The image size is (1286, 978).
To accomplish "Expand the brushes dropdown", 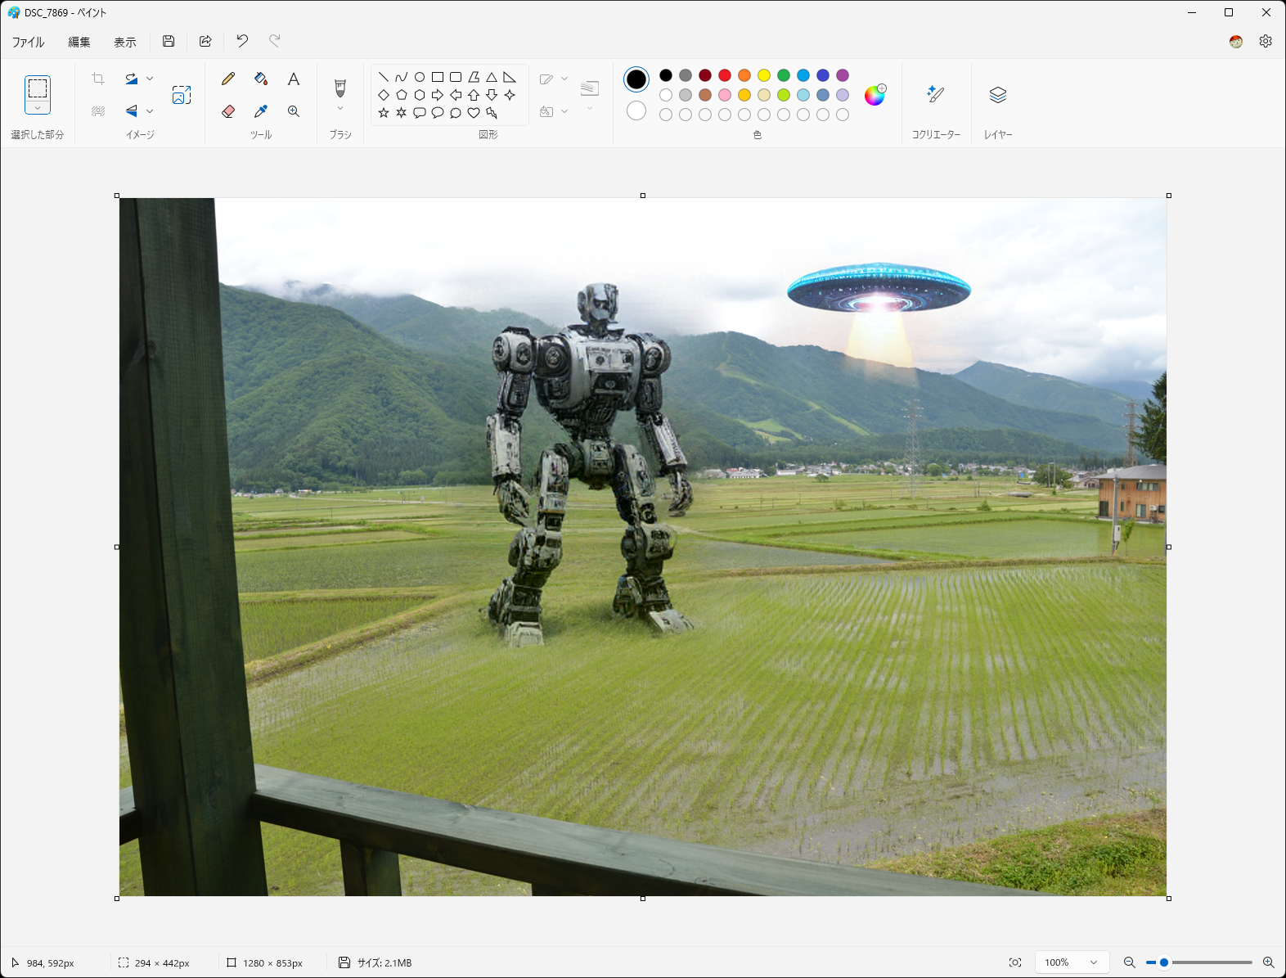I will pos(340,109).
